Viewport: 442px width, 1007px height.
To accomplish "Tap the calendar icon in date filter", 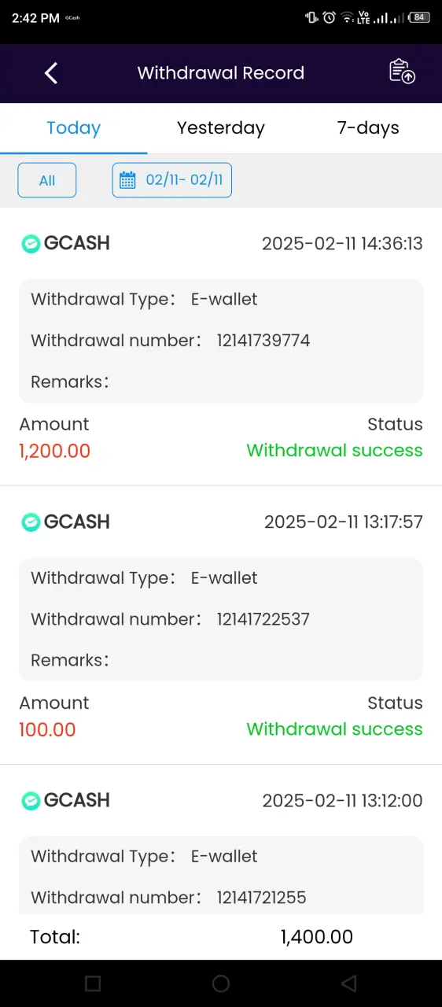I will [127, 180].
